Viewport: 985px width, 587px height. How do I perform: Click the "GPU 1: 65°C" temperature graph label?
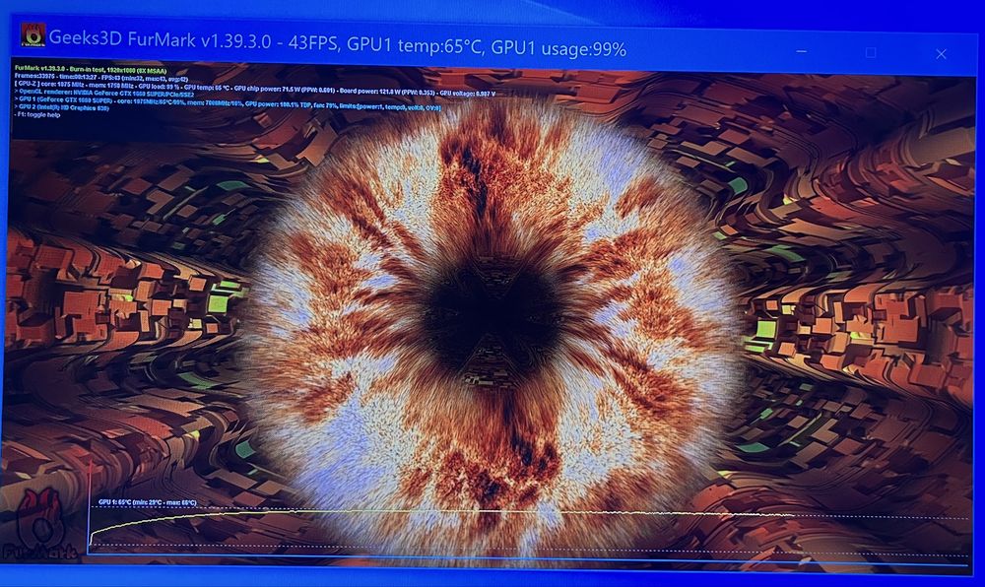pyautogui.click(x=147, y=502)
